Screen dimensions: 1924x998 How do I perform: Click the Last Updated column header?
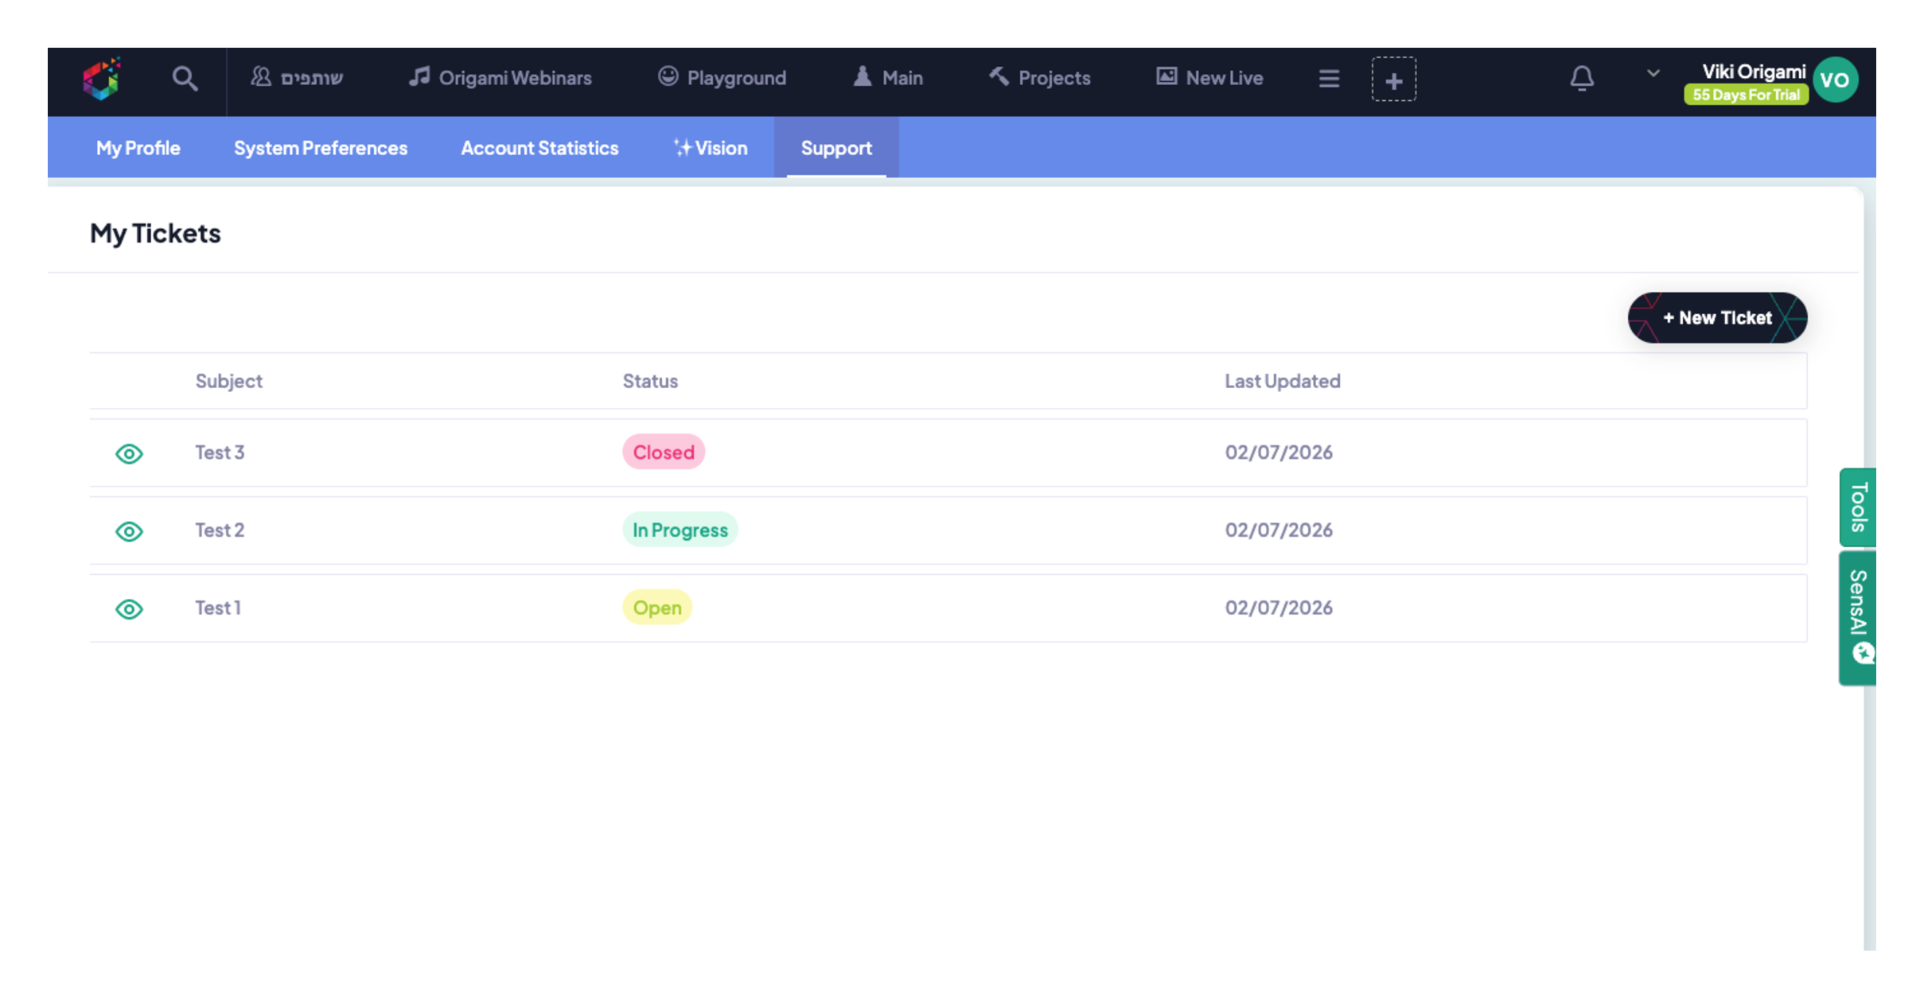coord(1282,381)
